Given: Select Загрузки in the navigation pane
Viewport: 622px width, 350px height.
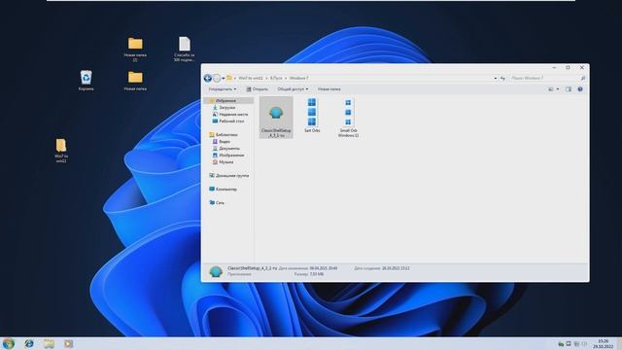Looking at the screenshot, I should point(225,108).
